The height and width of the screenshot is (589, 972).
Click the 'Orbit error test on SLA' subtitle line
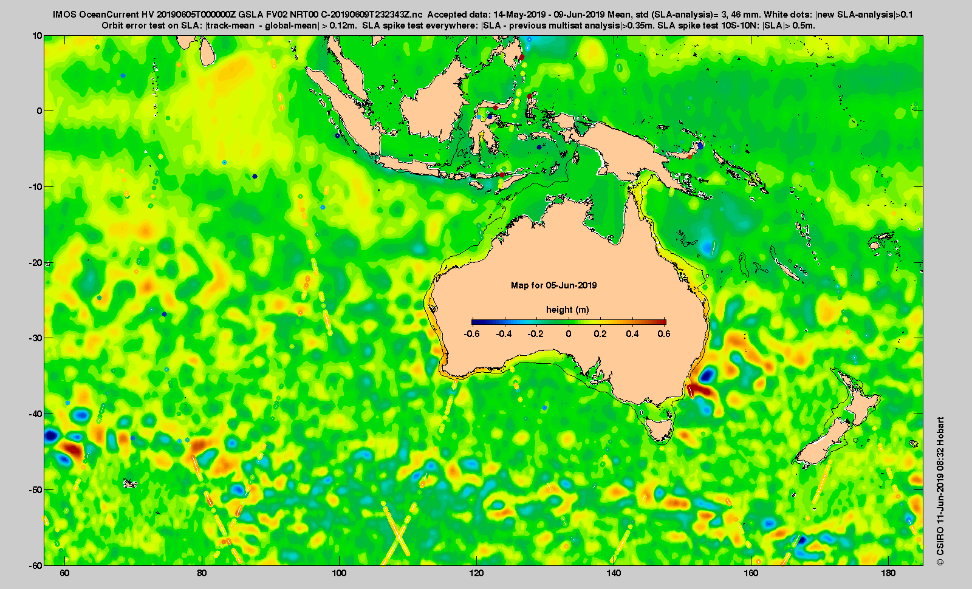coord(459,26)
